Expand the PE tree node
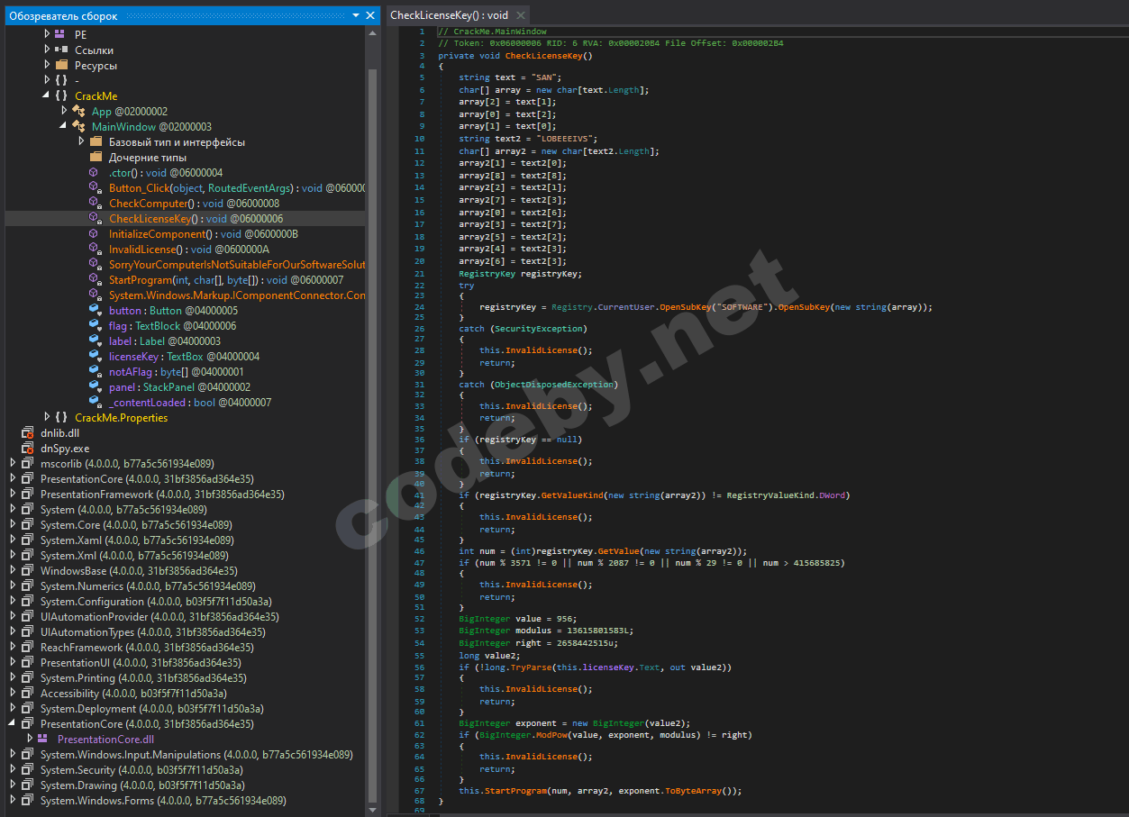 47,33
